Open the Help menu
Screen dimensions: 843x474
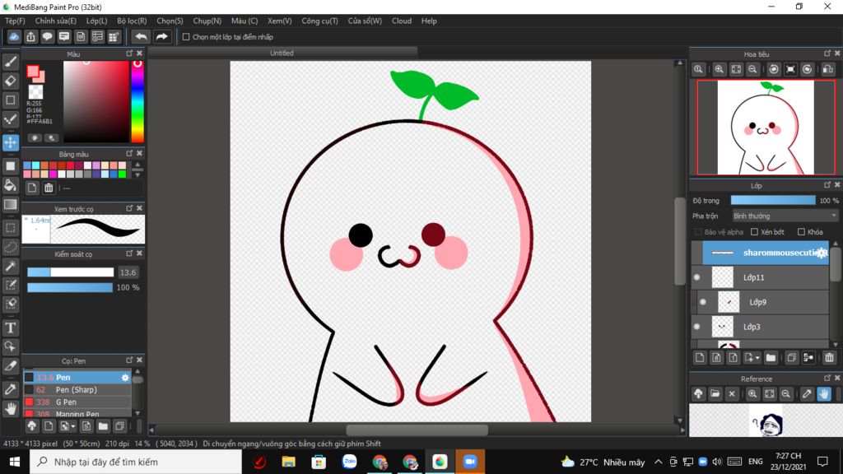(x=429, y=21)
